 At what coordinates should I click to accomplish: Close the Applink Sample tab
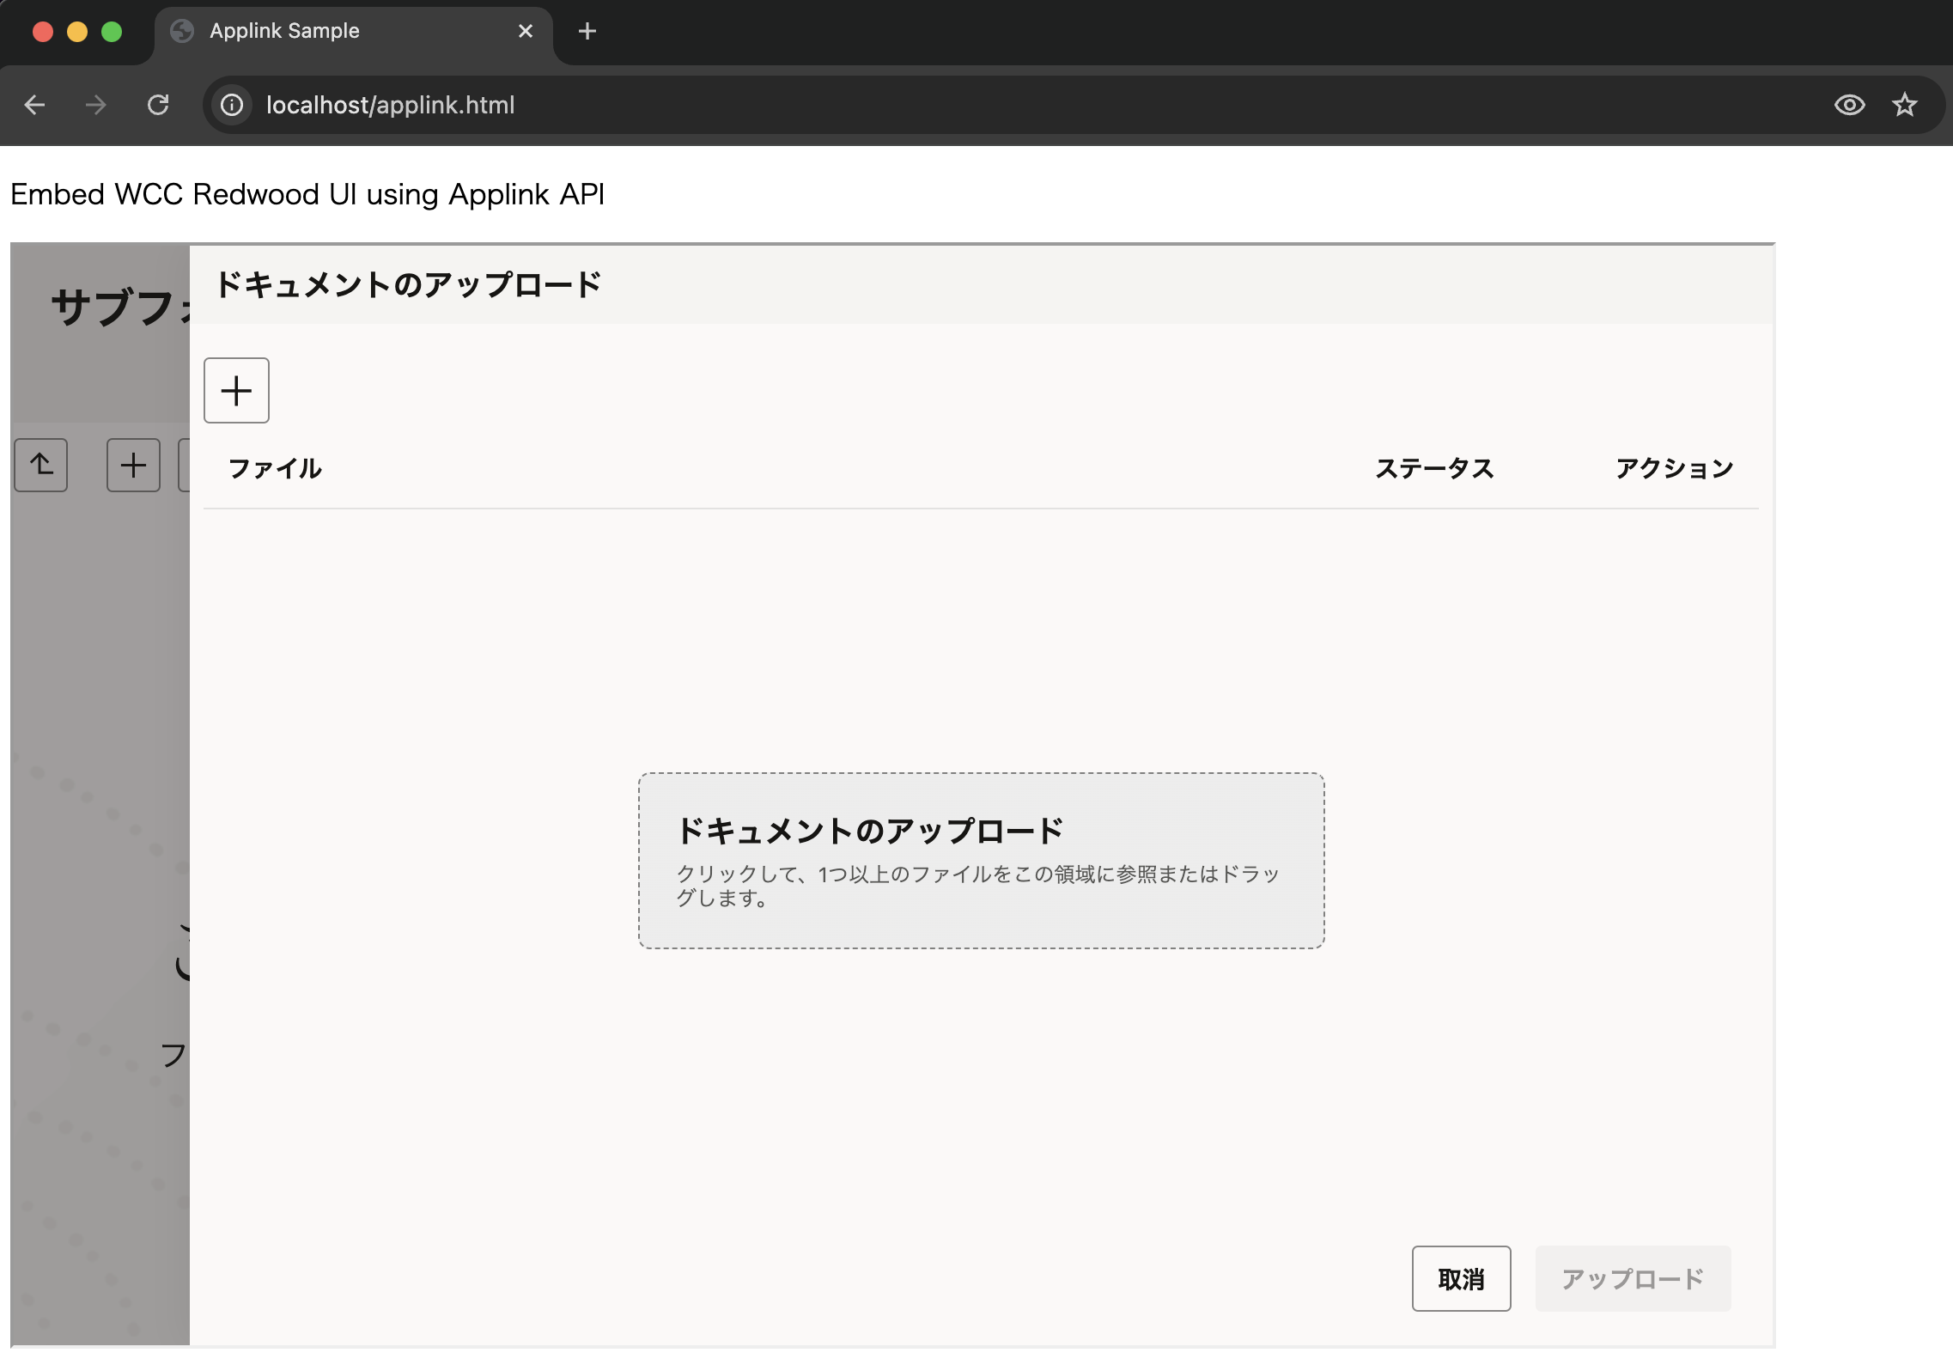click(526, 32)
